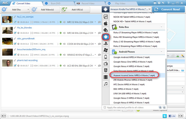186x119 pixels.
Task: Click the pencil rename icon for Ha_les_blondes
Action: click(15, 28)
